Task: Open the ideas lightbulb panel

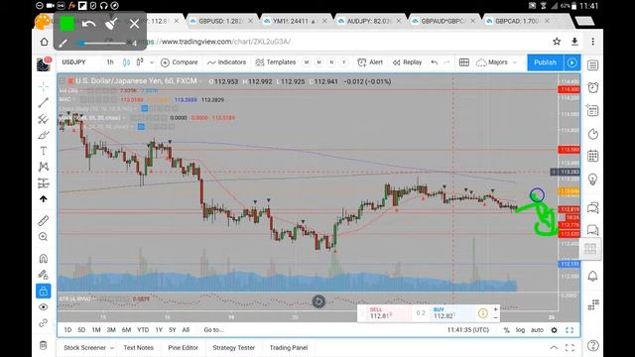Action: tap(593, 179)
